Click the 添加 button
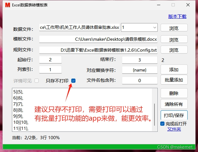The height and width of the screenshot is (152, 198). point(174,70)
